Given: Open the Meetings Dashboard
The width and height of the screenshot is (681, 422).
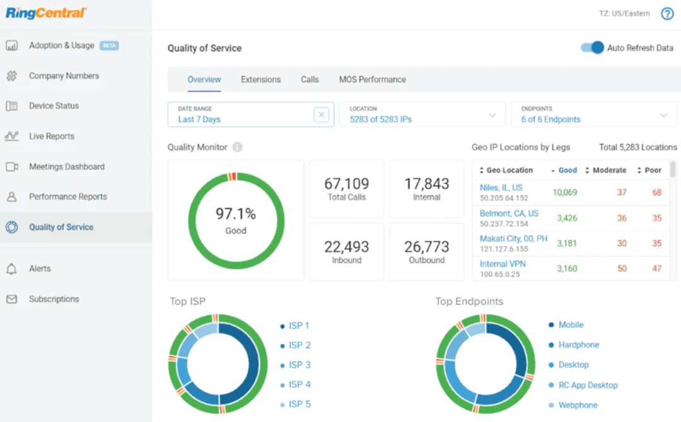Looking at the screenshot, I should (x=66, y=166).
